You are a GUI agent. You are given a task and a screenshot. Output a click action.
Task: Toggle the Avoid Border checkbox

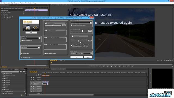[x=72, y=36]
